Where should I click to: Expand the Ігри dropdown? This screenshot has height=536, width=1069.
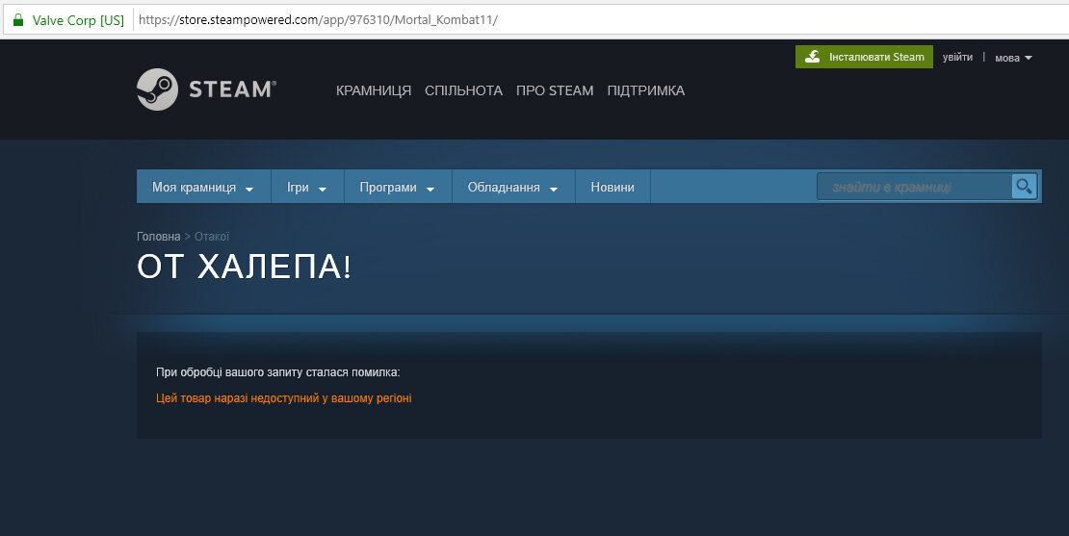[x=307, y=188]
